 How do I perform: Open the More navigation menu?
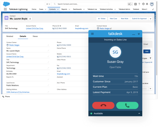144,9
